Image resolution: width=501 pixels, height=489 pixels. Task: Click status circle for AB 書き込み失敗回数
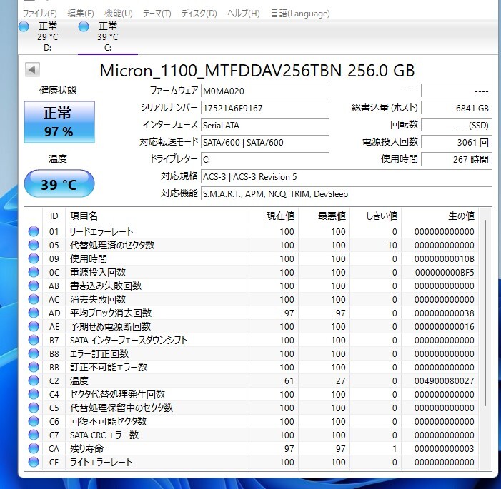[34, 286]
